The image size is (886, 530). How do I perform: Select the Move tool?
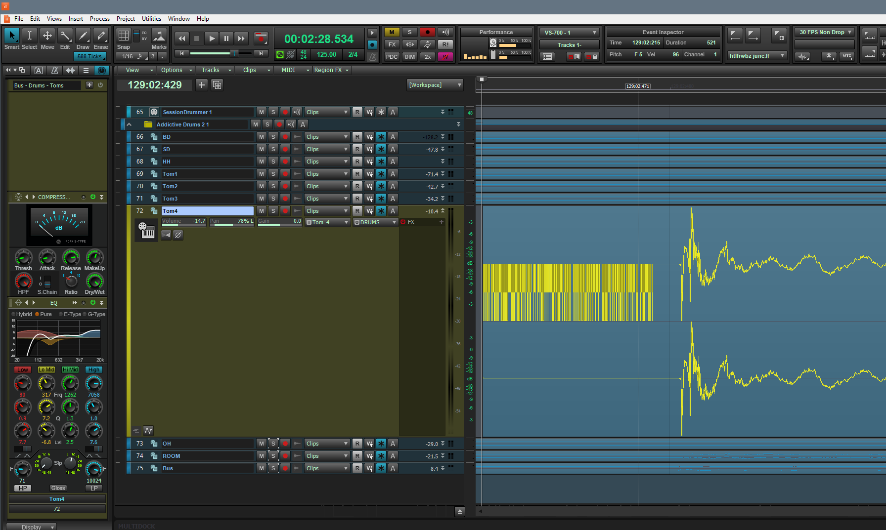point(47,36)
